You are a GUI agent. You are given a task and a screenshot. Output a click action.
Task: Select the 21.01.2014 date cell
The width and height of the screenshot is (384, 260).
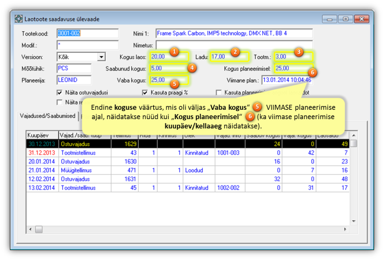42,170
